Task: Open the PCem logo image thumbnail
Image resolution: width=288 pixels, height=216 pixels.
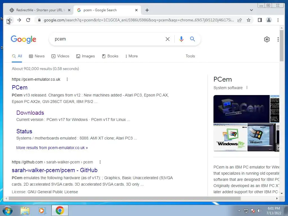Action: point(241,109)
